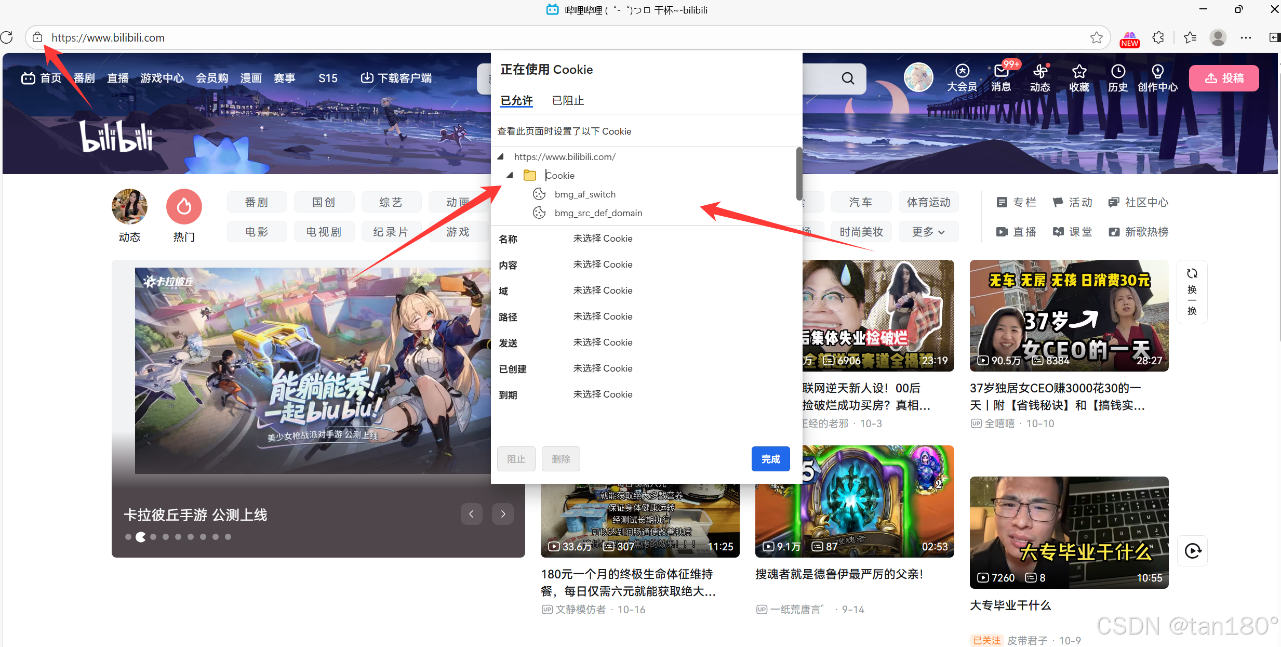Select the 已允许 tab
The width and height of the screenshot is (1281, 647).
point(516,101)
